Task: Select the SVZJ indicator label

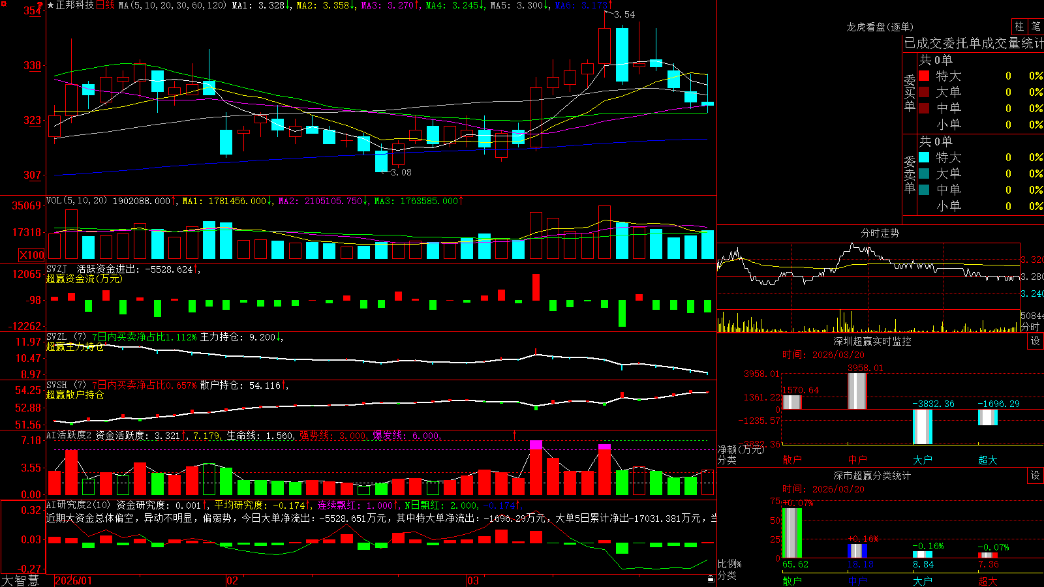Action: [57, 269]
